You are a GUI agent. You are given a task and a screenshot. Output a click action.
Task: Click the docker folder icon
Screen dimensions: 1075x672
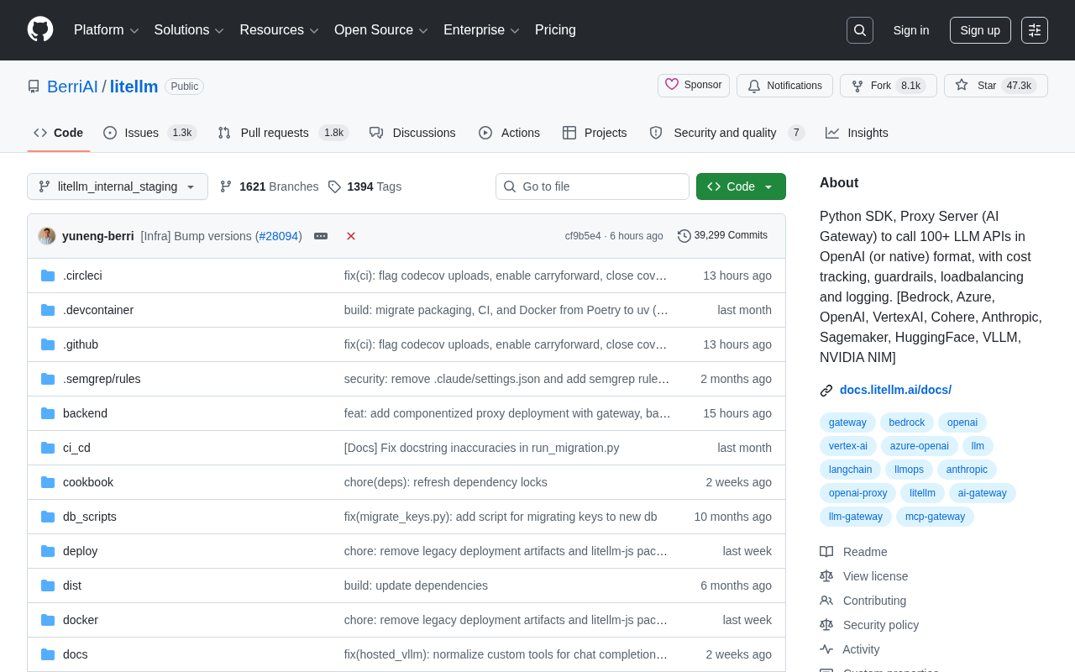[48, 620]
